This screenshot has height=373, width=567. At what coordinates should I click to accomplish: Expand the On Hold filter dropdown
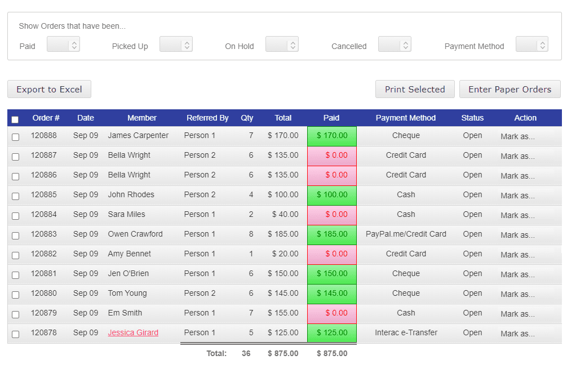[x=282, y=45]
